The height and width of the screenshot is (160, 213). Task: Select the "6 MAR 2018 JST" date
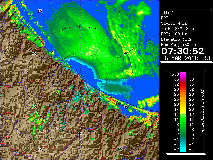point(188,58)
